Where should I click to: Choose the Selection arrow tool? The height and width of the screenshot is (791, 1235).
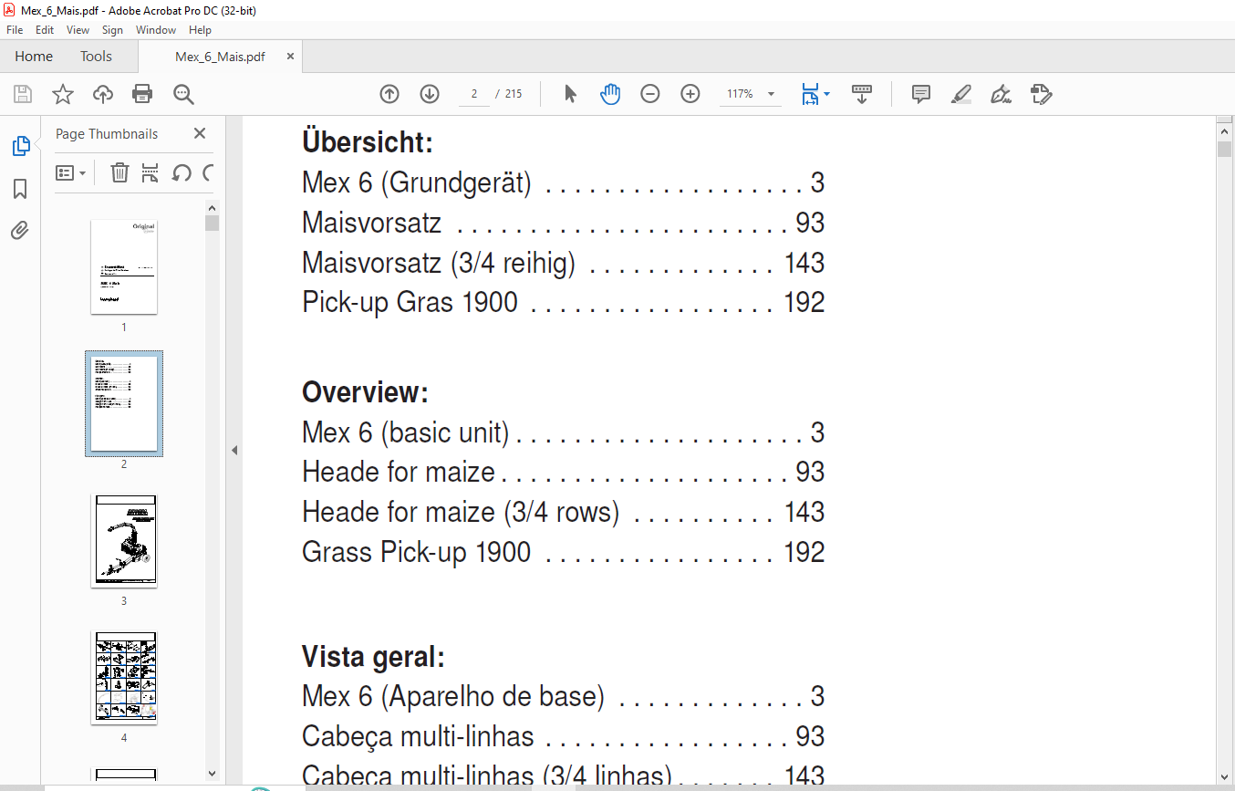click(x=571, y=94)
